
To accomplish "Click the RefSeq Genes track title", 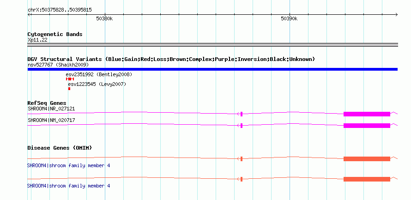I will (47, 103).
